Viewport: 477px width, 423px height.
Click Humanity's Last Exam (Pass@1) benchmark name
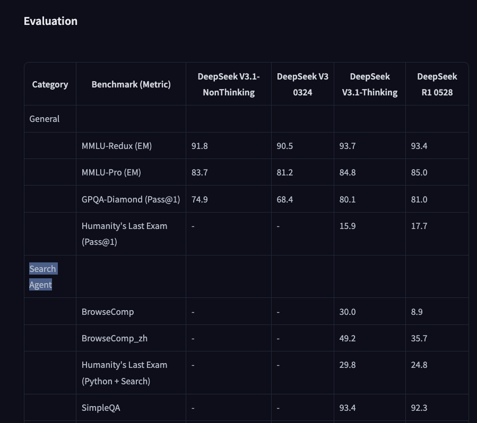(x=124, y=234)
